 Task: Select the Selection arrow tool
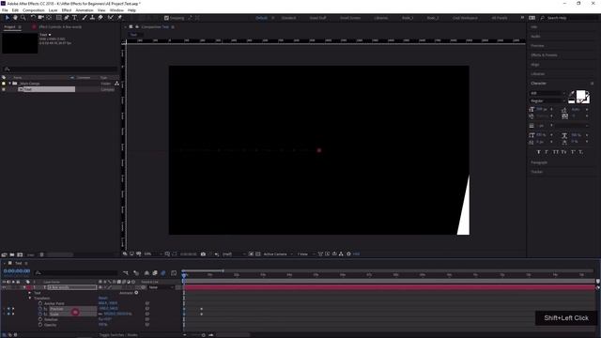(x=7, y=18)
